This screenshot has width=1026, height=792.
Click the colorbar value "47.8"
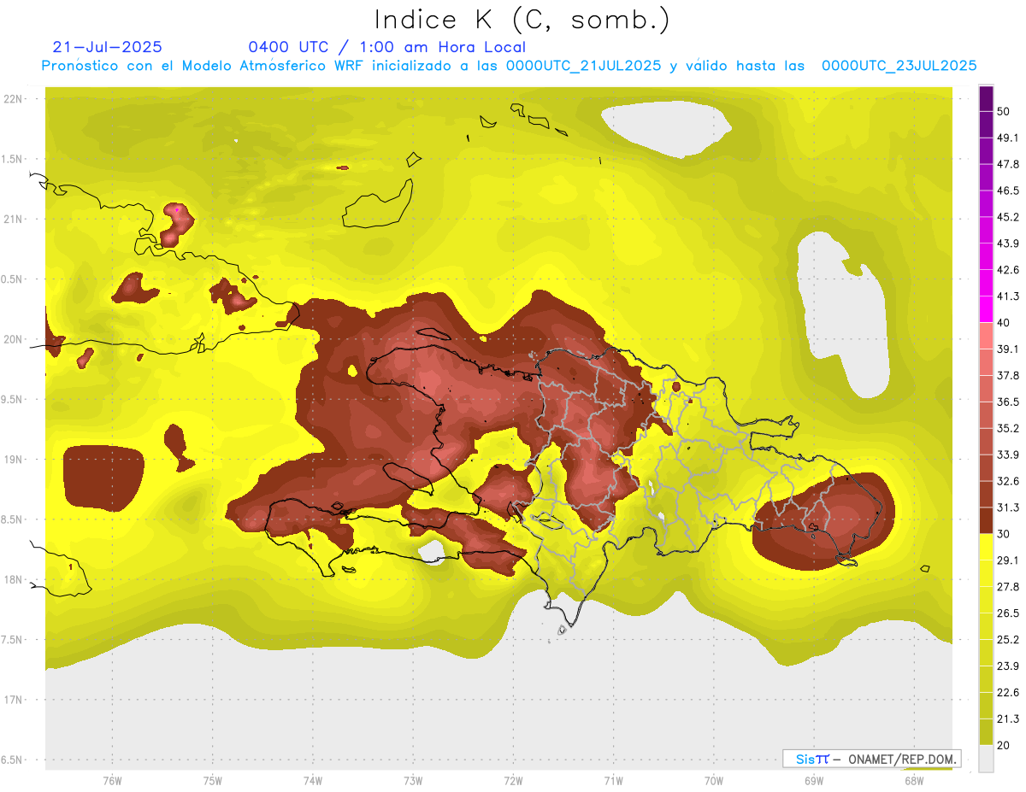[x=1008, y=164]
